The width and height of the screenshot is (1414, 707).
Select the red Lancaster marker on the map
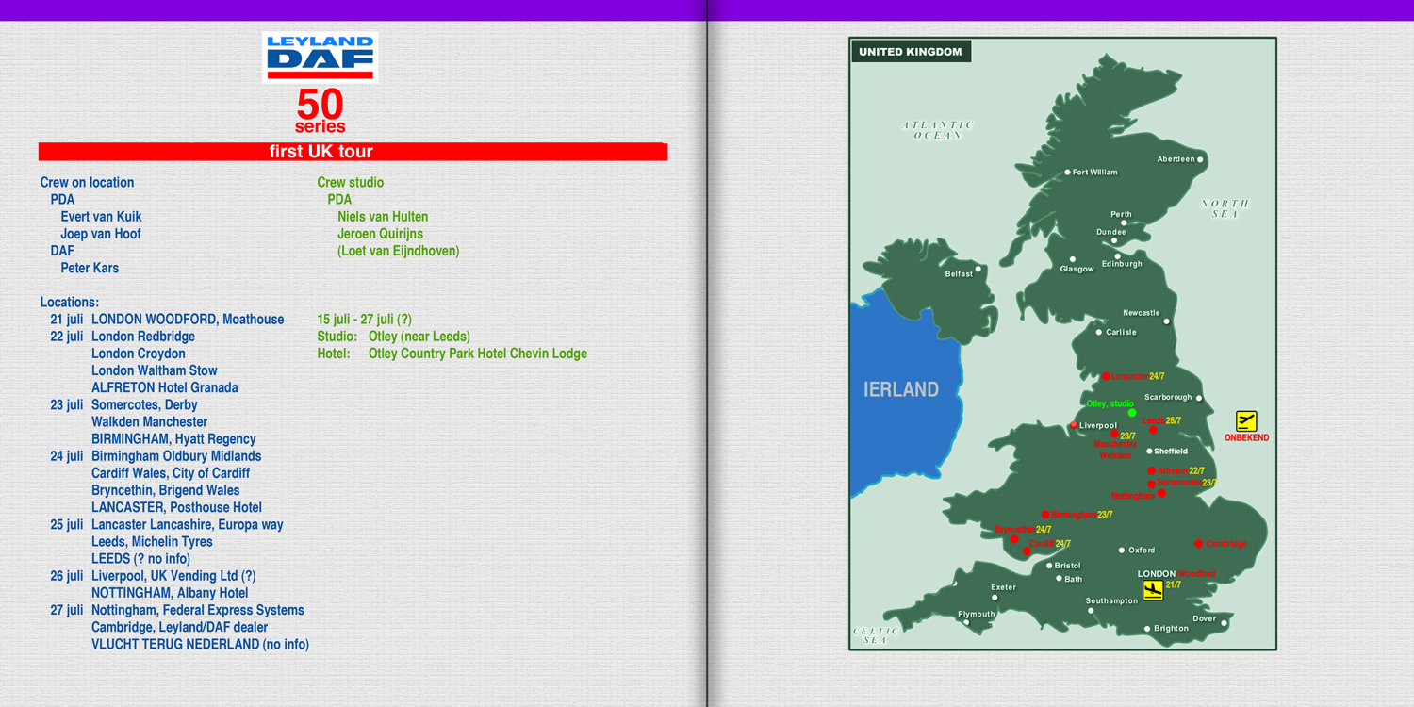coord(1107,376)
